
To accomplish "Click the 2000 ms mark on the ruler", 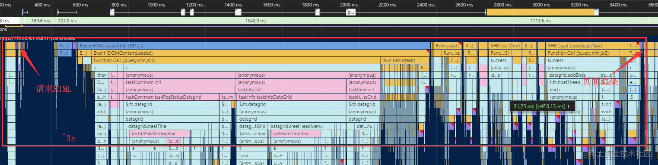I will click(349, 5).
